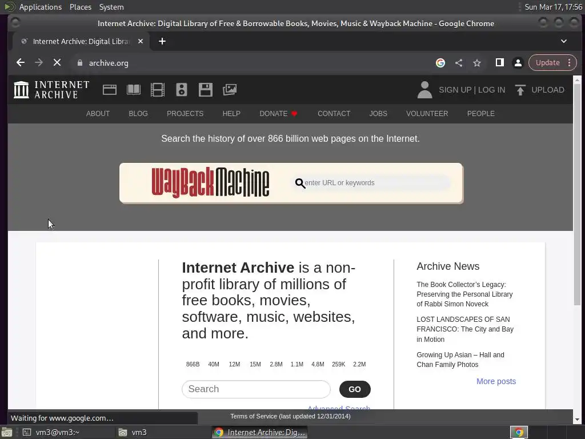The height and width of the screenshot is (439, 585).
Task: Go back with browser back arrow
Action: pyautogui.click(x=21, y=63)
